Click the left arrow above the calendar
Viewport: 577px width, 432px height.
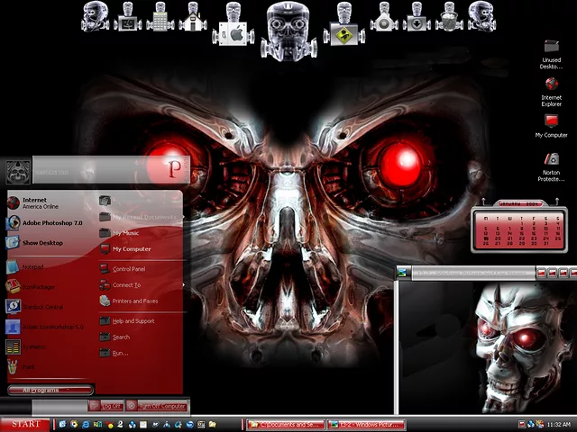[x=483, y=202]
